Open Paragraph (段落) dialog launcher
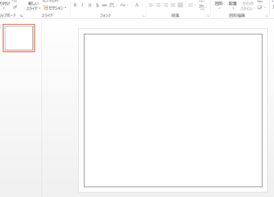The height and width of the screenshot is (197, 274). 208,16
